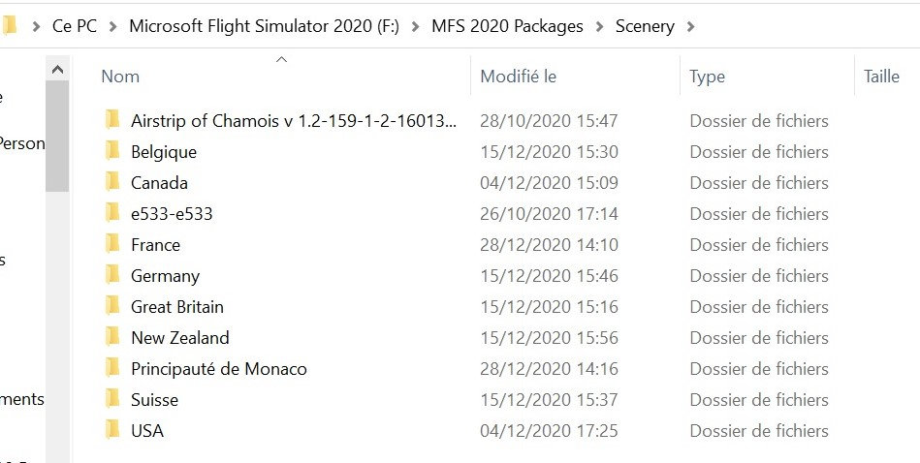Click the Taille column header

pos(881,77)
